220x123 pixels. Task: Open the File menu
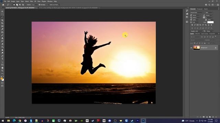point(5,1)
